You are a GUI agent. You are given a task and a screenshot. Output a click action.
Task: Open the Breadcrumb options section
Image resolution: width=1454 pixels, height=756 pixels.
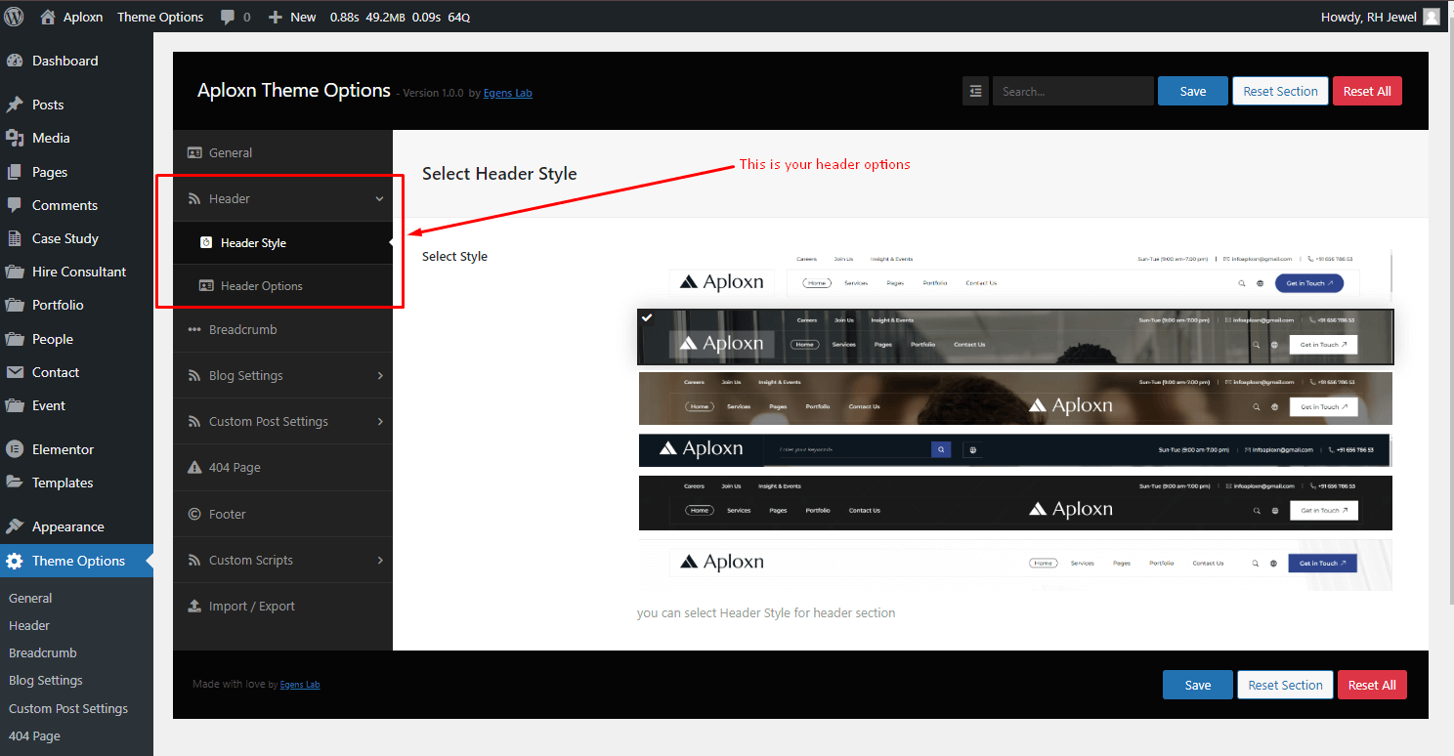(x=283, y=330)
